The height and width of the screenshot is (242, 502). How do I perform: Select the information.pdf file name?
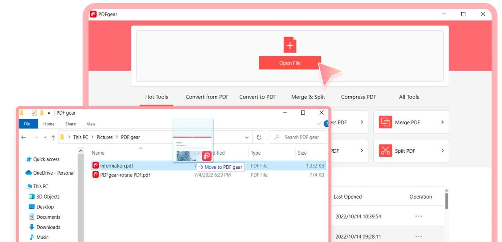pos(116,166)
